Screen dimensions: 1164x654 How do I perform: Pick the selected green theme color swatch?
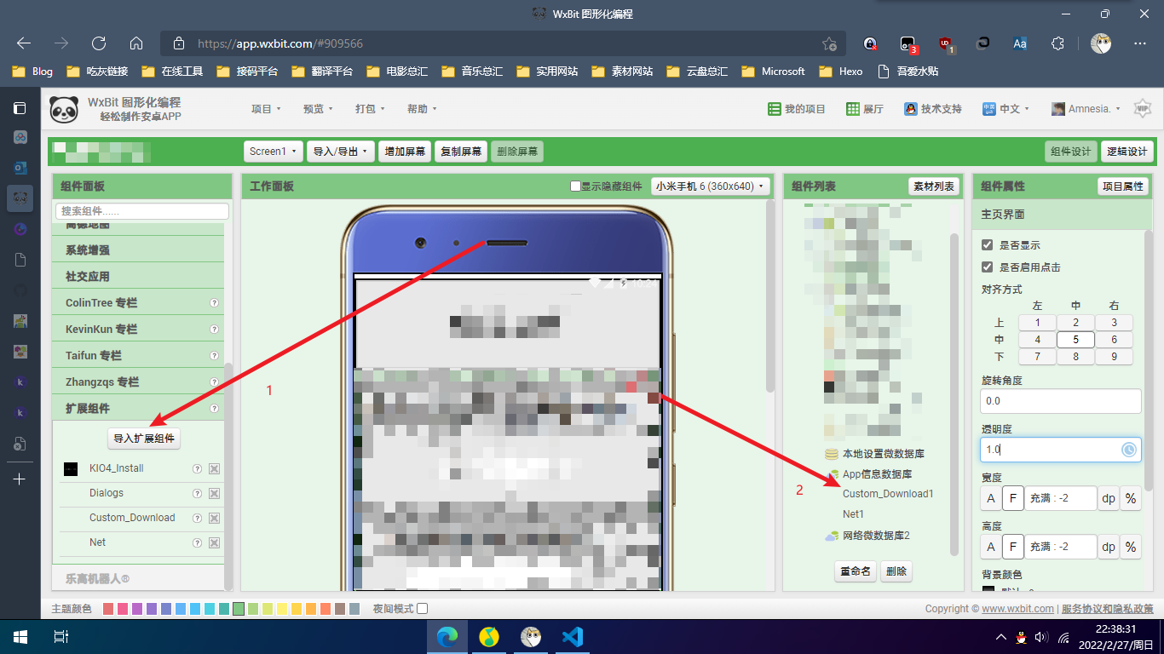click(239, 609)
